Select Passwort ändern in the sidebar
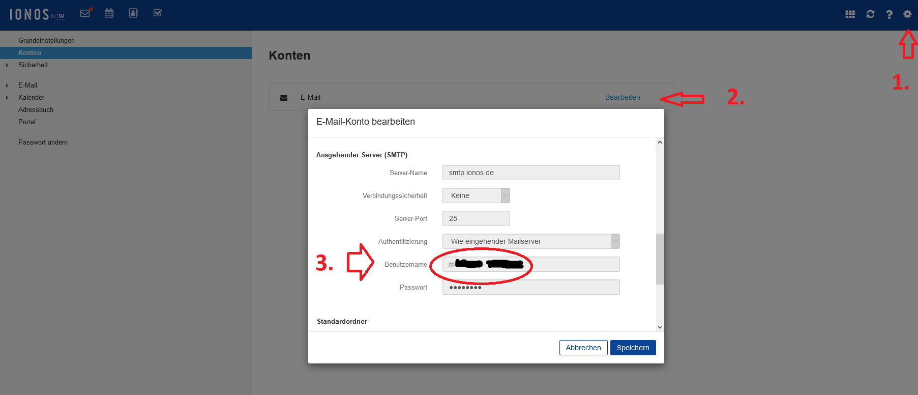The image size is (918, 395). 43,142
